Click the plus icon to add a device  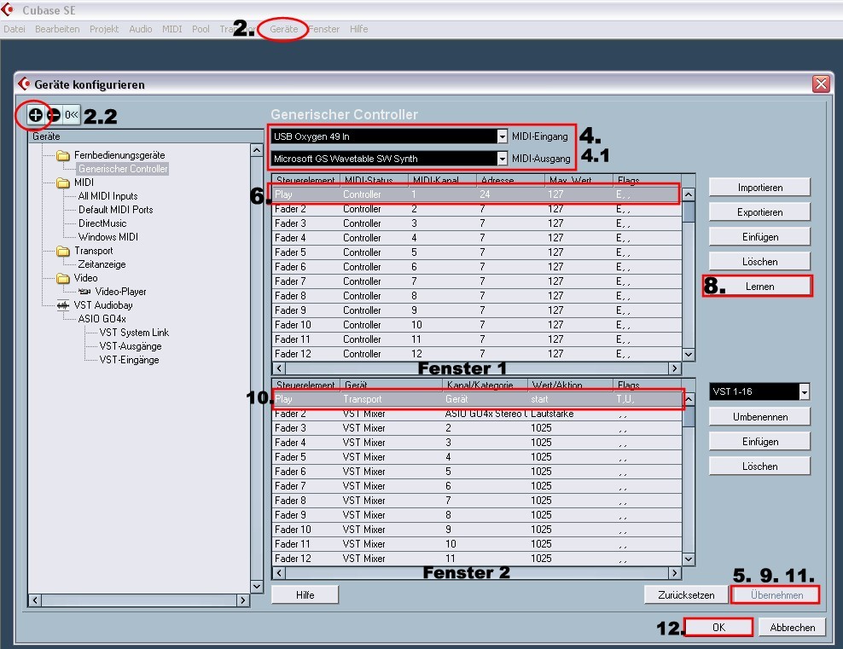(36, 114)
